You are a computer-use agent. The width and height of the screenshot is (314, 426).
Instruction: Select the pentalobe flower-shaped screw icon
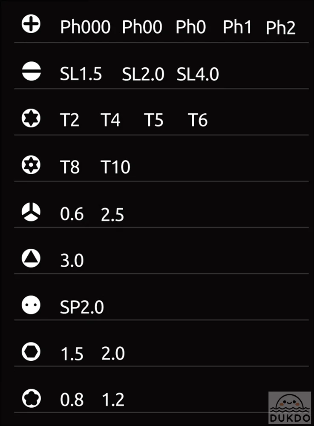[x=31, y=398]
